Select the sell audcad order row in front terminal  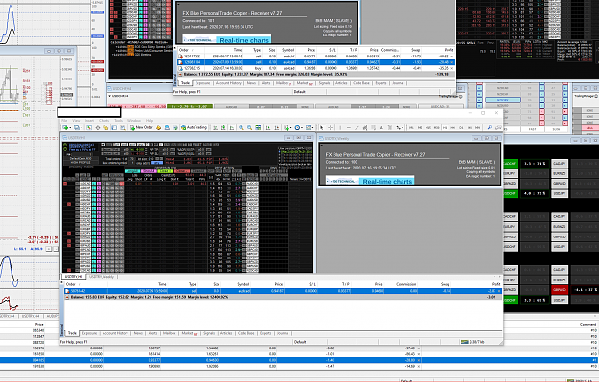(283, 291)
